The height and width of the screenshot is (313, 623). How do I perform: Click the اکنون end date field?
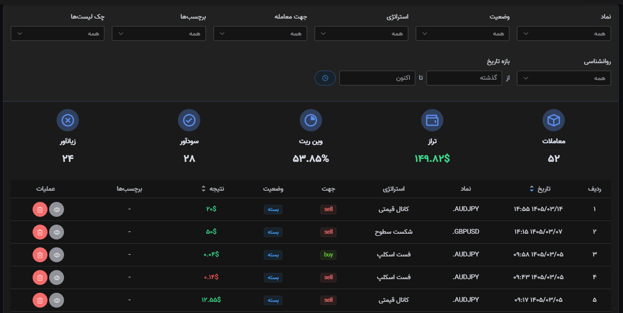click(377, 78)
